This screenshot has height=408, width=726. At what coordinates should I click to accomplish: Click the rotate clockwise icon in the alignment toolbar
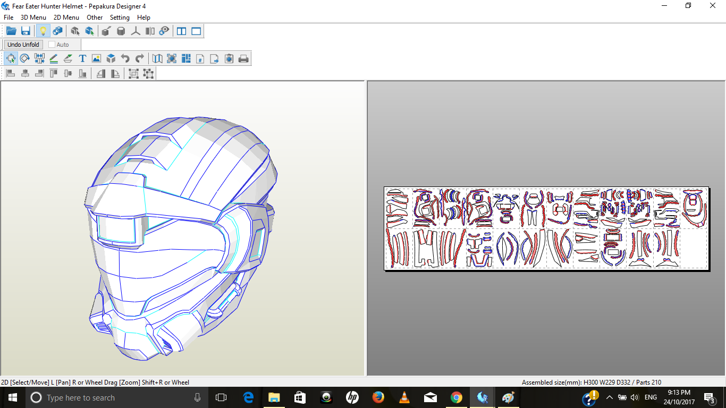tap(115, 74)
